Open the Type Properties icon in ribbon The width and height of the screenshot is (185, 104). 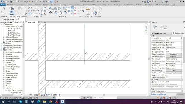tap(12, 8)
